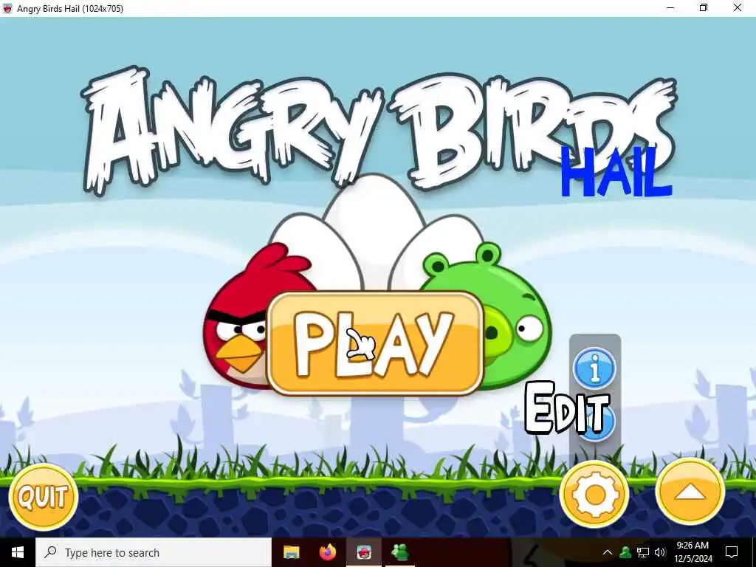Restore down the game window
The width and height of the screenshot is (756, 567).
[704, 8]
